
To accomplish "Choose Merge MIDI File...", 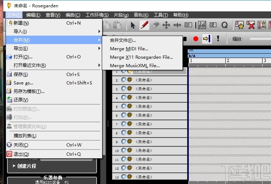I will tap(142, 49).
